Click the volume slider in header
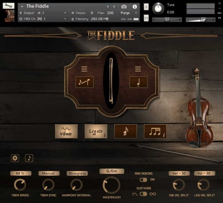 [200, 20]
